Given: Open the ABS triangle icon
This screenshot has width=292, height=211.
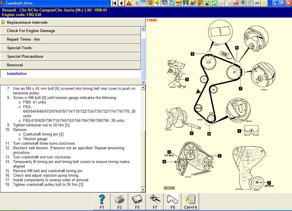Looking at the screenshot, I should coord(250,3).
